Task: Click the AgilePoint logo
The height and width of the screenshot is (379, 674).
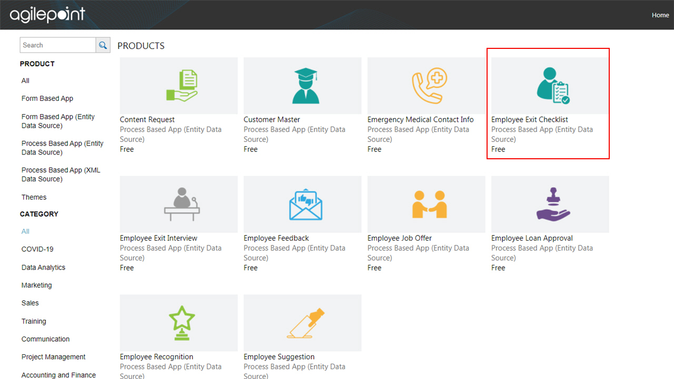Action: [47, 15]
